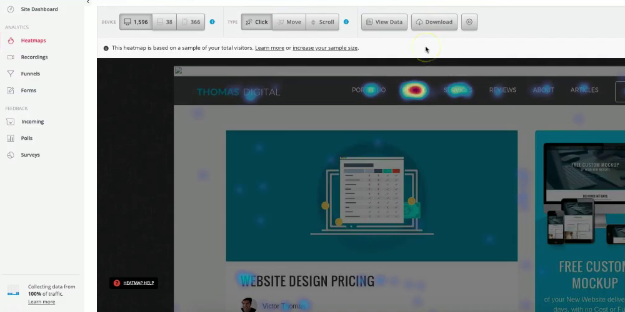Switch to the Click heatmap type
Viewport: 625px width, 312px height.
point(257,22)
